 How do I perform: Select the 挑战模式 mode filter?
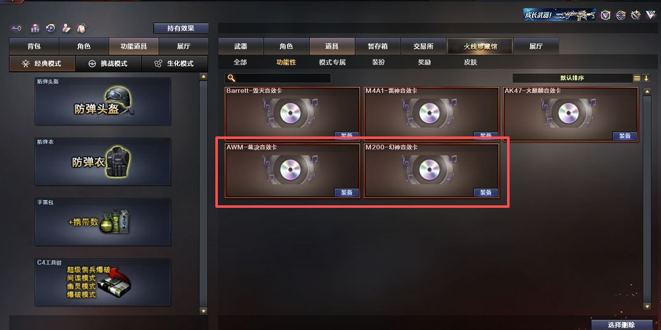[x=109, y=64]
